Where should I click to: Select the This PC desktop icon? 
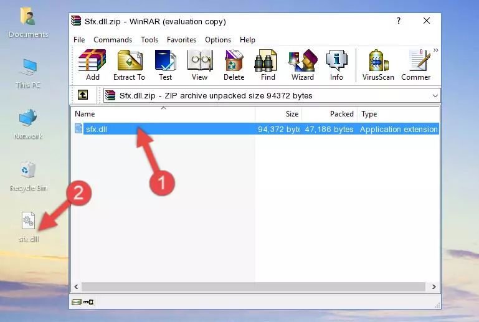28,73
